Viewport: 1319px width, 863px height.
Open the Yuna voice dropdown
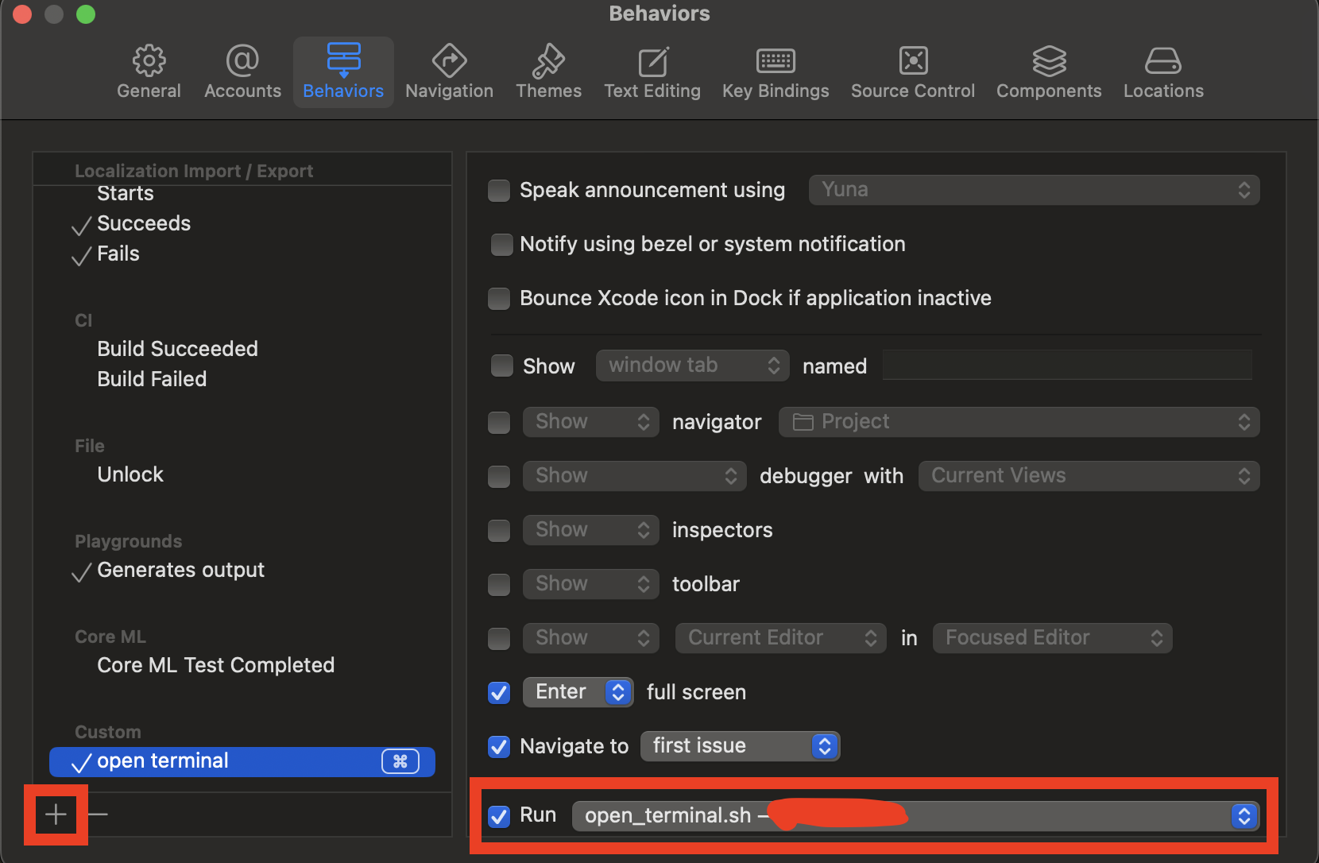tap(1034, 190)
